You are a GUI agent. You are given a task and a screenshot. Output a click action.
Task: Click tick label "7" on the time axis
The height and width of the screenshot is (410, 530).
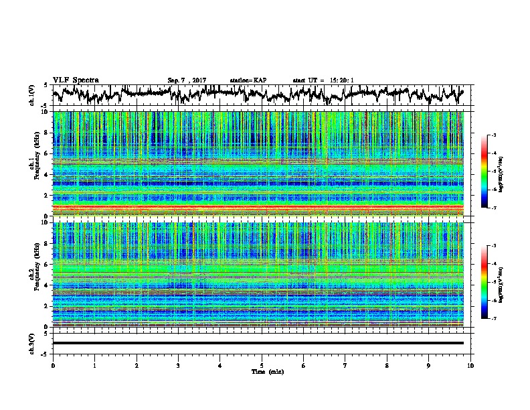345,366
